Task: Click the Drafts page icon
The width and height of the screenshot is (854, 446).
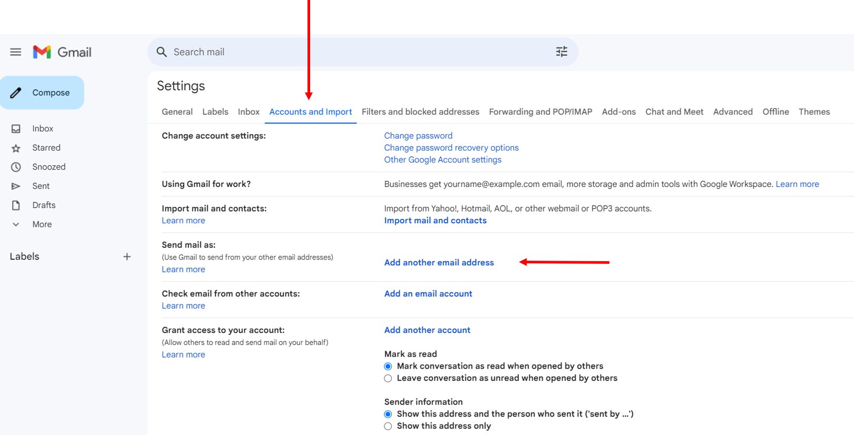Action: pyautogui.click(x=16, y=205)
